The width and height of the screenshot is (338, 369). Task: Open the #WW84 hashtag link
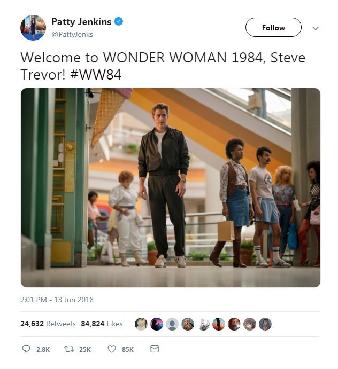96,75
